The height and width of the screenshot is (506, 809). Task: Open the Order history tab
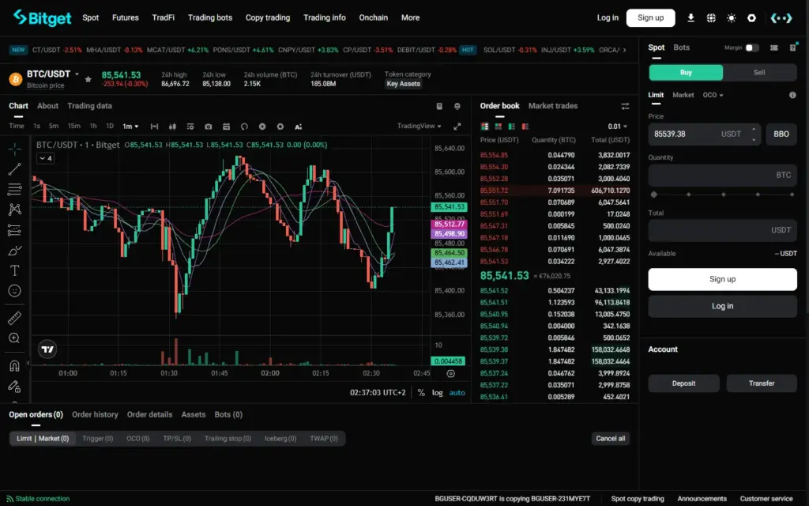pyautogui.click(x=95, y=414)
